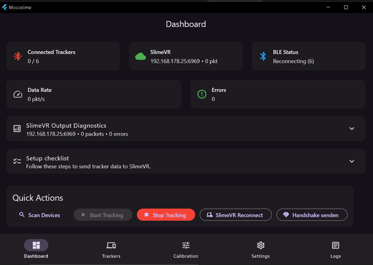
Task: Click the Dashboard page title
Action: tap(186, 24)
